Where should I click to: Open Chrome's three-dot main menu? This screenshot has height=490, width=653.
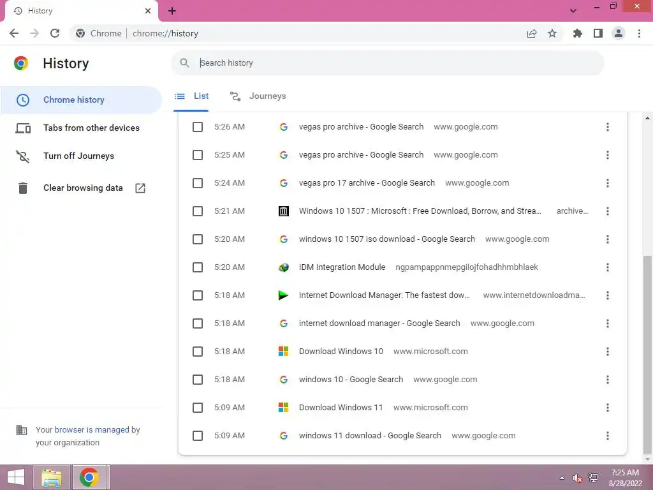(639, 33)
